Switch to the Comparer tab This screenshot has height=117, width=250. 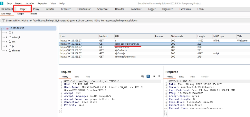[x=136, y=9]
